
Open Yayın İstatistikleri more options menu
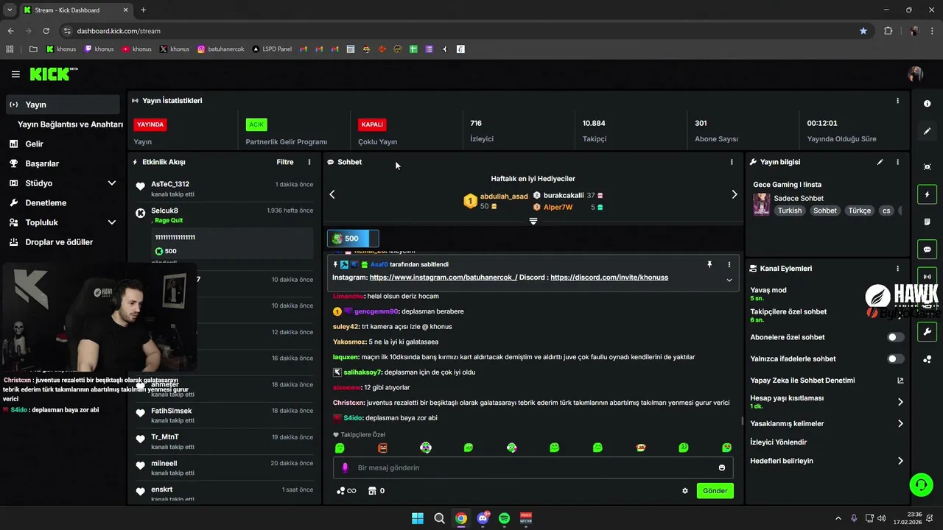[x=897, y=101]
